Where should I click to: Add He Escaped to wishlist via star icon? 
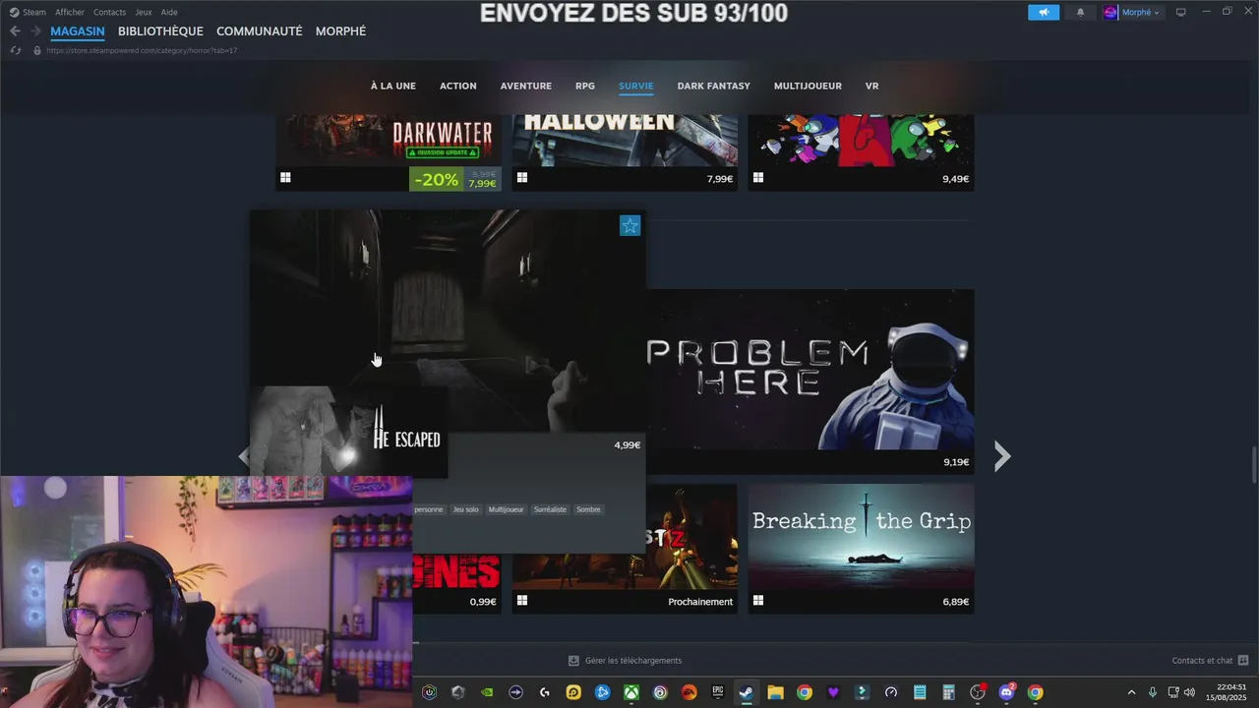[x=629, y=226]
